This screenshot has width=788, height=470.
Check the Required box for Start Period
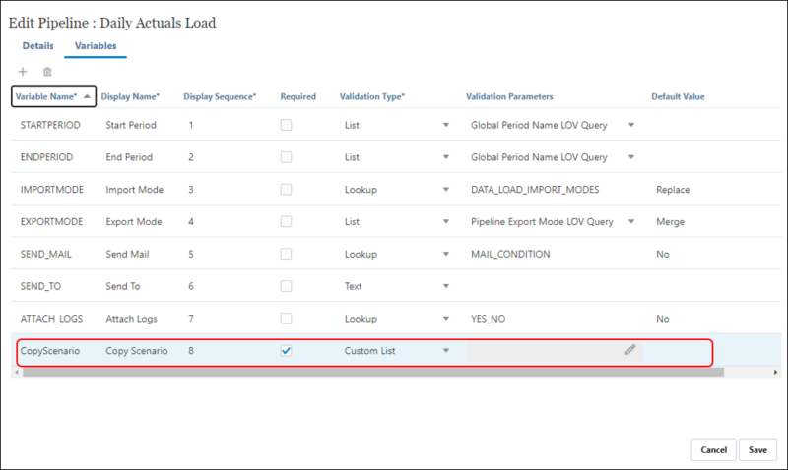coord(286,125)
